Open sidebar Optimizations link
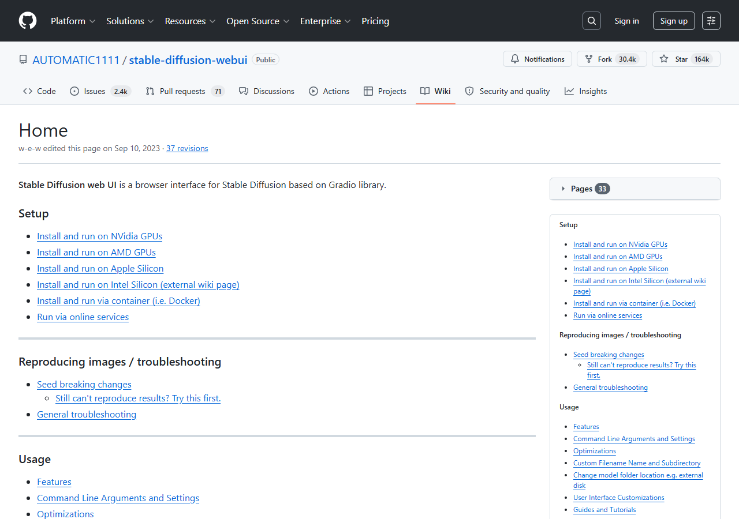Image resolution: width=739 pixels, height=519 pixels. [x=595, y=451]
